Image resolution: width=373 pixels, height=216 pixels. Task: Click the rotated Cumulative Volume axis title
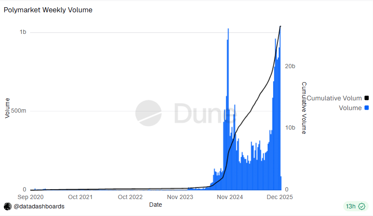[x=304, y=108]
